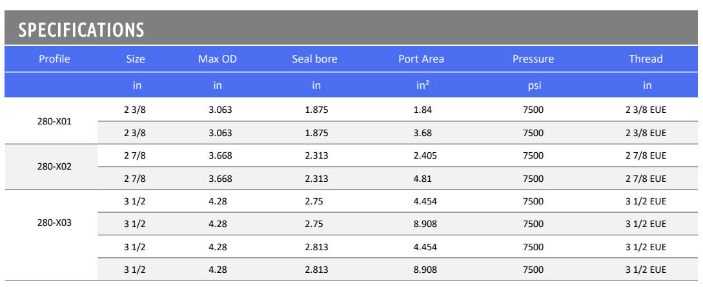The image size is (703, 287).
Task: Click the 280-X01 profile cell
Action: coord(55,121)
